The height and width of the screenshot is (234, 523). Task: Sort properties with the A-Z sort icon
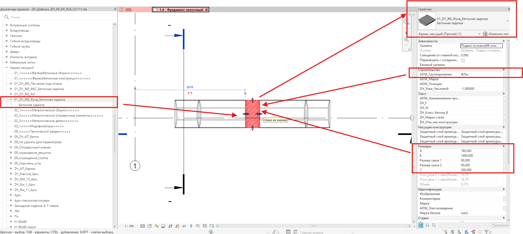tap(427, 225)
